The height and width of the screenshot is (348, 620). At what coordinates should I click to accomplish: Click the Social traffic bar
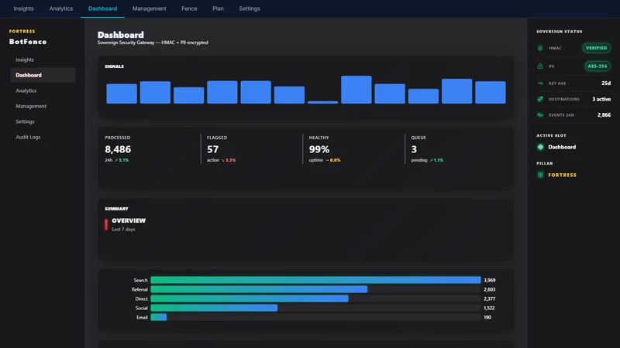click(214, 308)
